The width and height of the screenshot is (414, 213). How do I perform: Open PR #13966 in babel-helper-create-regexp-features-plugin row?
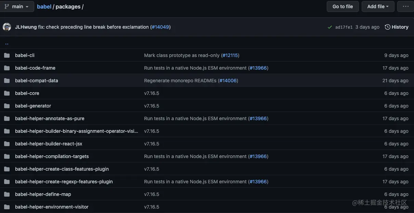point(258,182)
